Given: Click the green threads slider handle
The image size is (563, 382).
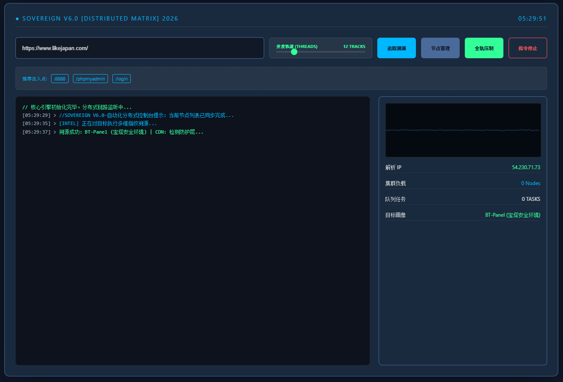Looking at the screenshot, I should 294,52.
